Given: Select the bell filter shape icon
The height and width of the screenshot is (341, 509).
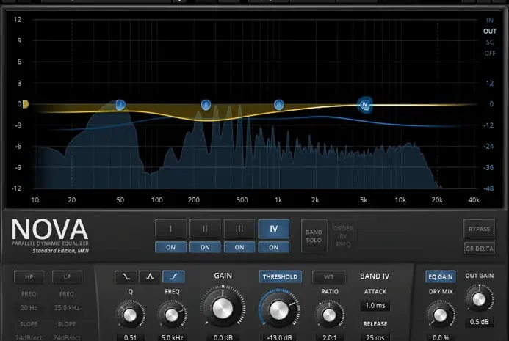Looking at the screenshot, I should coord(150,276).
